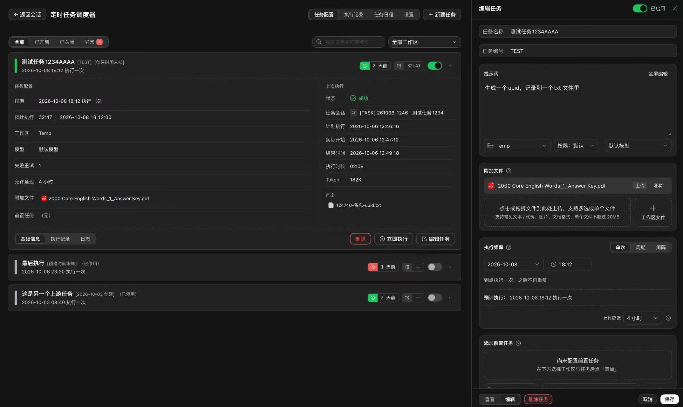Click the alarm icon on 这是另一个上游任务 row

407,298
